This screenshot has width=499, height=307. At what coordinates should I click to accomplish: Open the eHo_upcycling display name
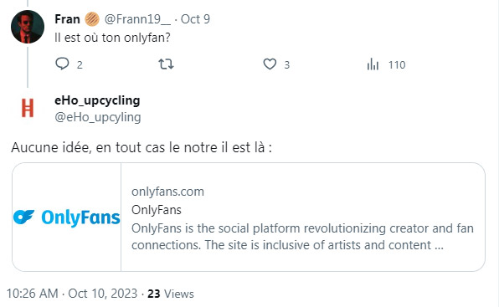(x=97, y=100)
